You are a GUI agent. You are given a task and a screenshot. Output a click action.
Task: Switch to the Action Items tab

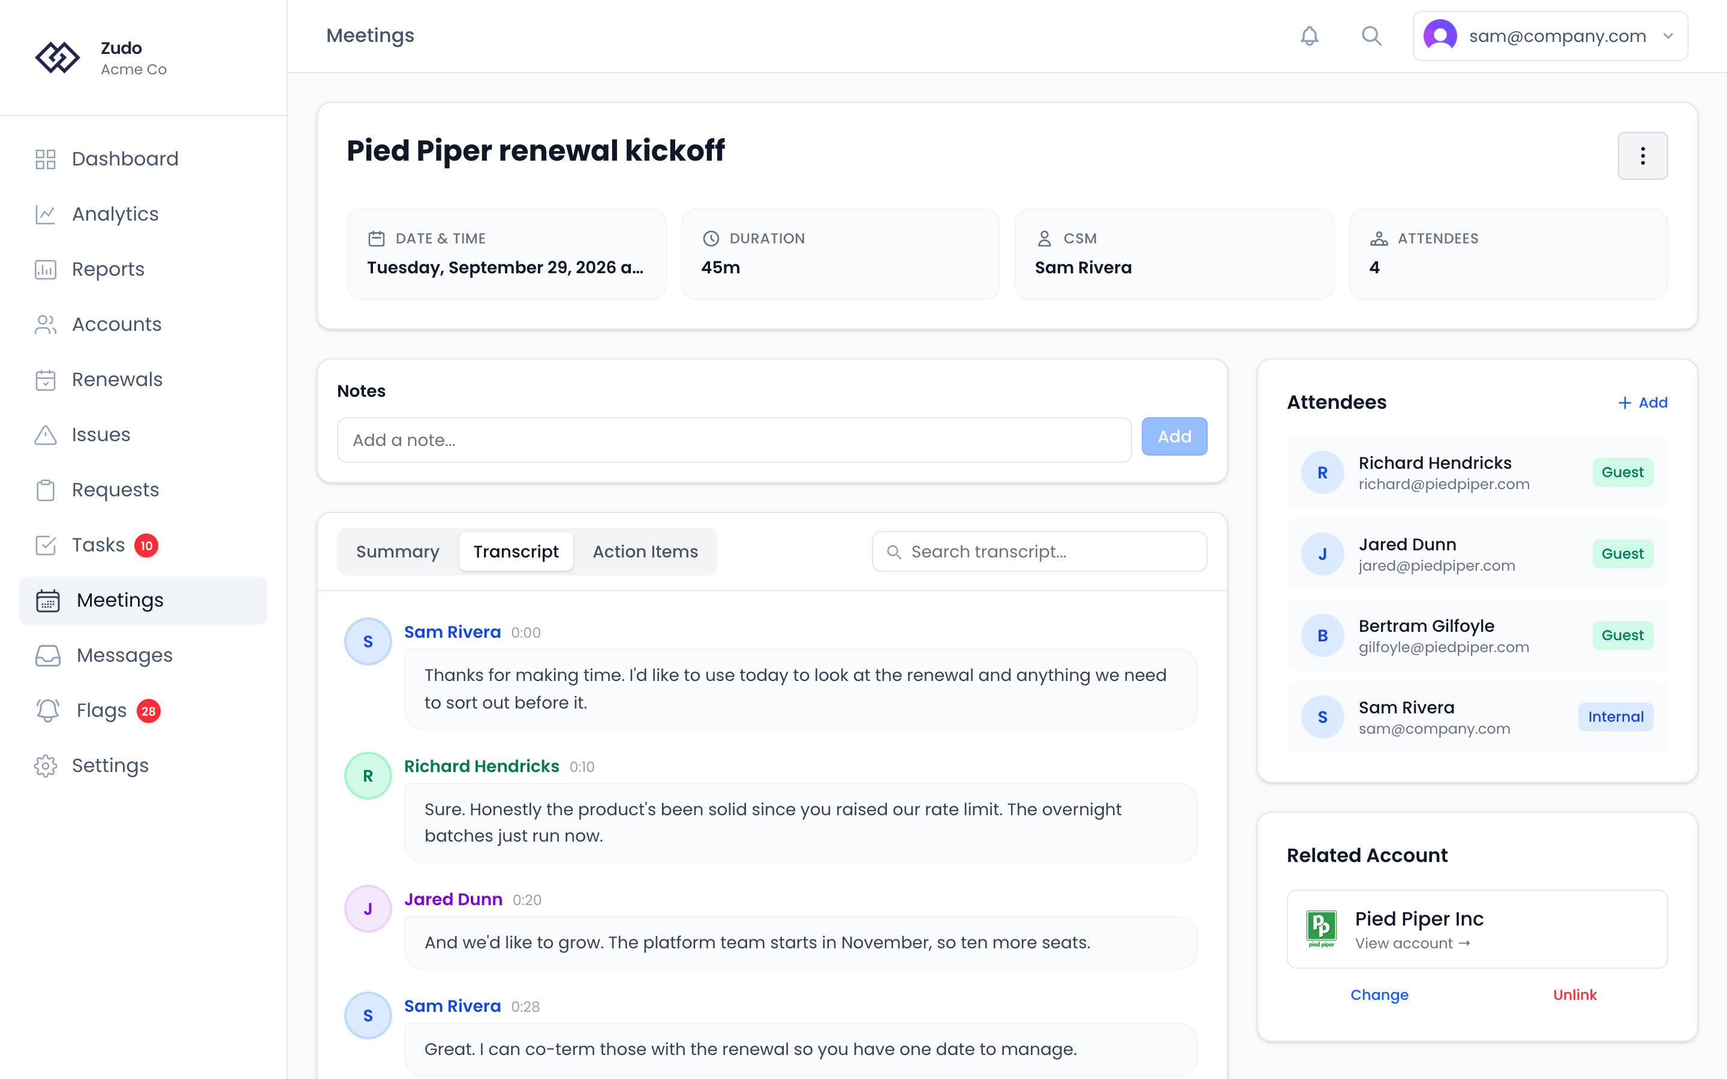click(x=645, y=551)
